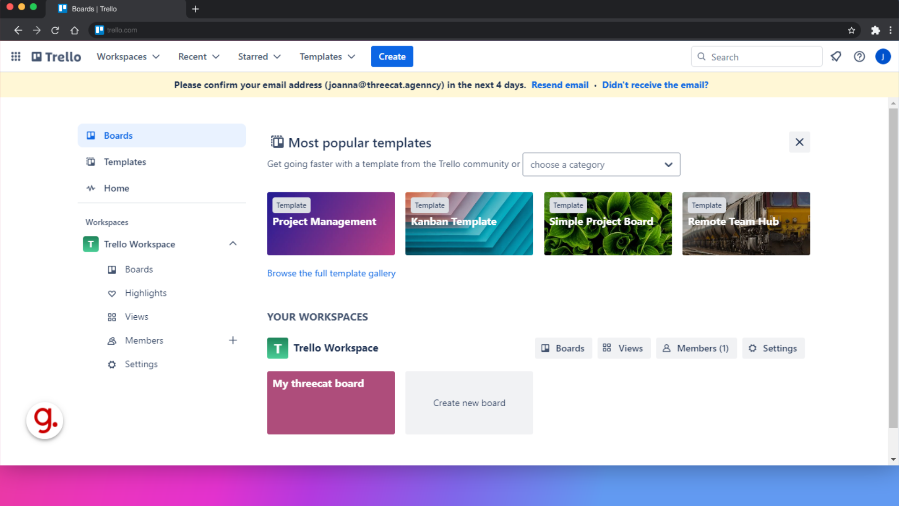Collapse the Trello Workspace expander
Screen dimensions: 899x506
coord(232,244)
